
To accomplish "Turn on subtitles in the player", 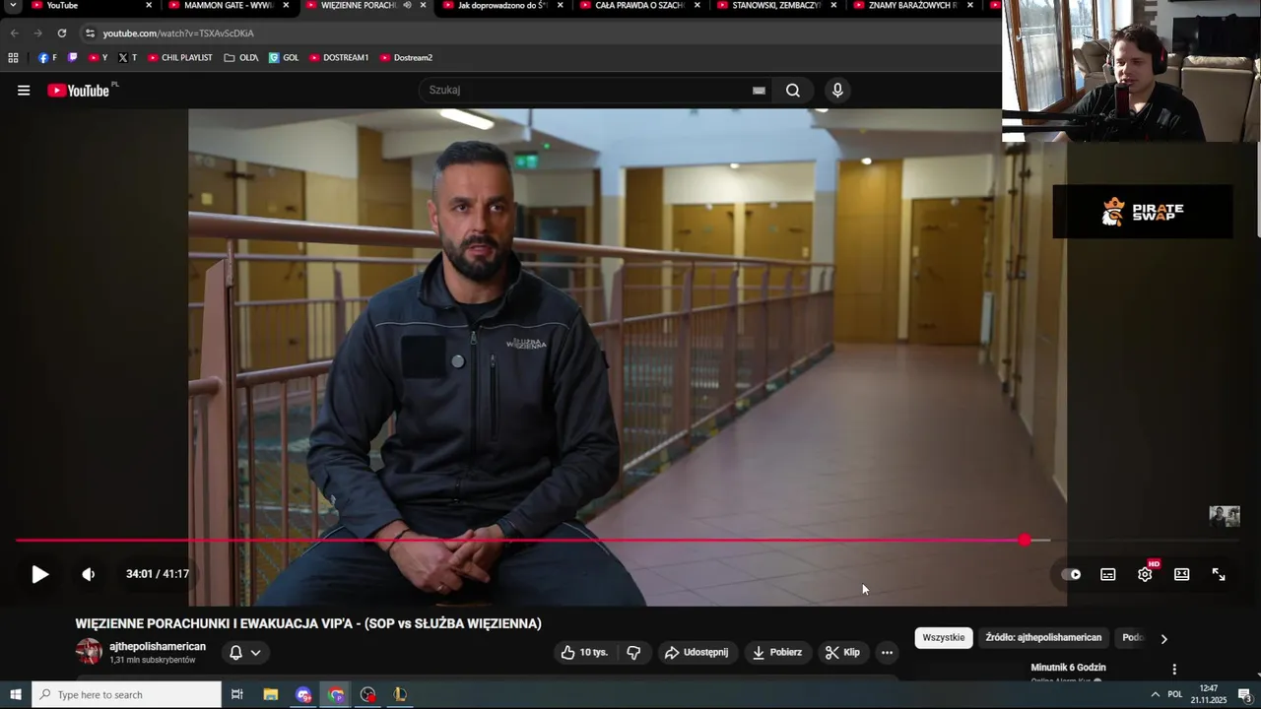I will [x=1108, y=574].
